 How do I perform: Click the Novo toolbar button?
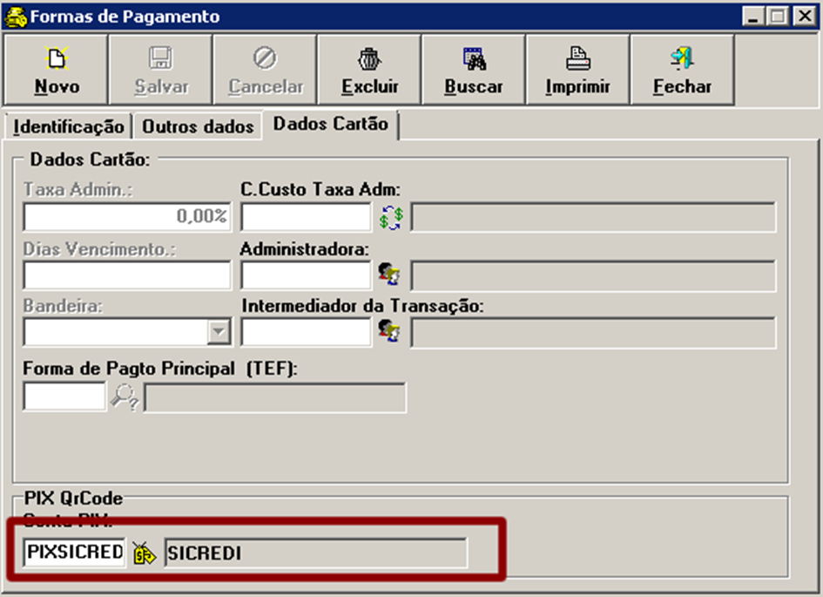tap(57, 71)
